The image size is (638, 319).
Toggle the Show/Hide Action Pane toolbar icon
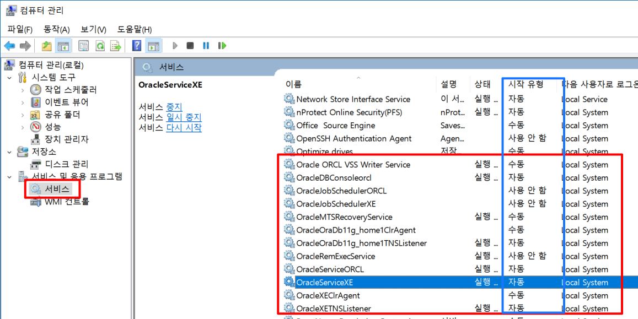153,46
